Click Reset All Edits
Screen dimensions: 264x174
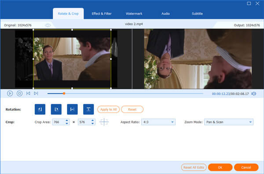pyautogui.click(x=194, y=167)
